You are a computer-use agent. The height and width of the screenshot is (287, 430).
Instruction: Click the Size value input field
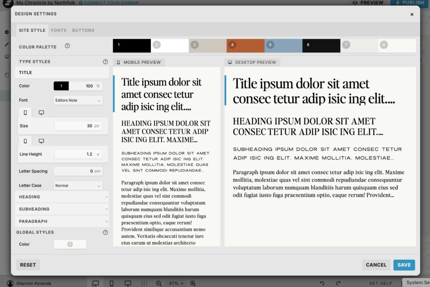pos(78,126)
